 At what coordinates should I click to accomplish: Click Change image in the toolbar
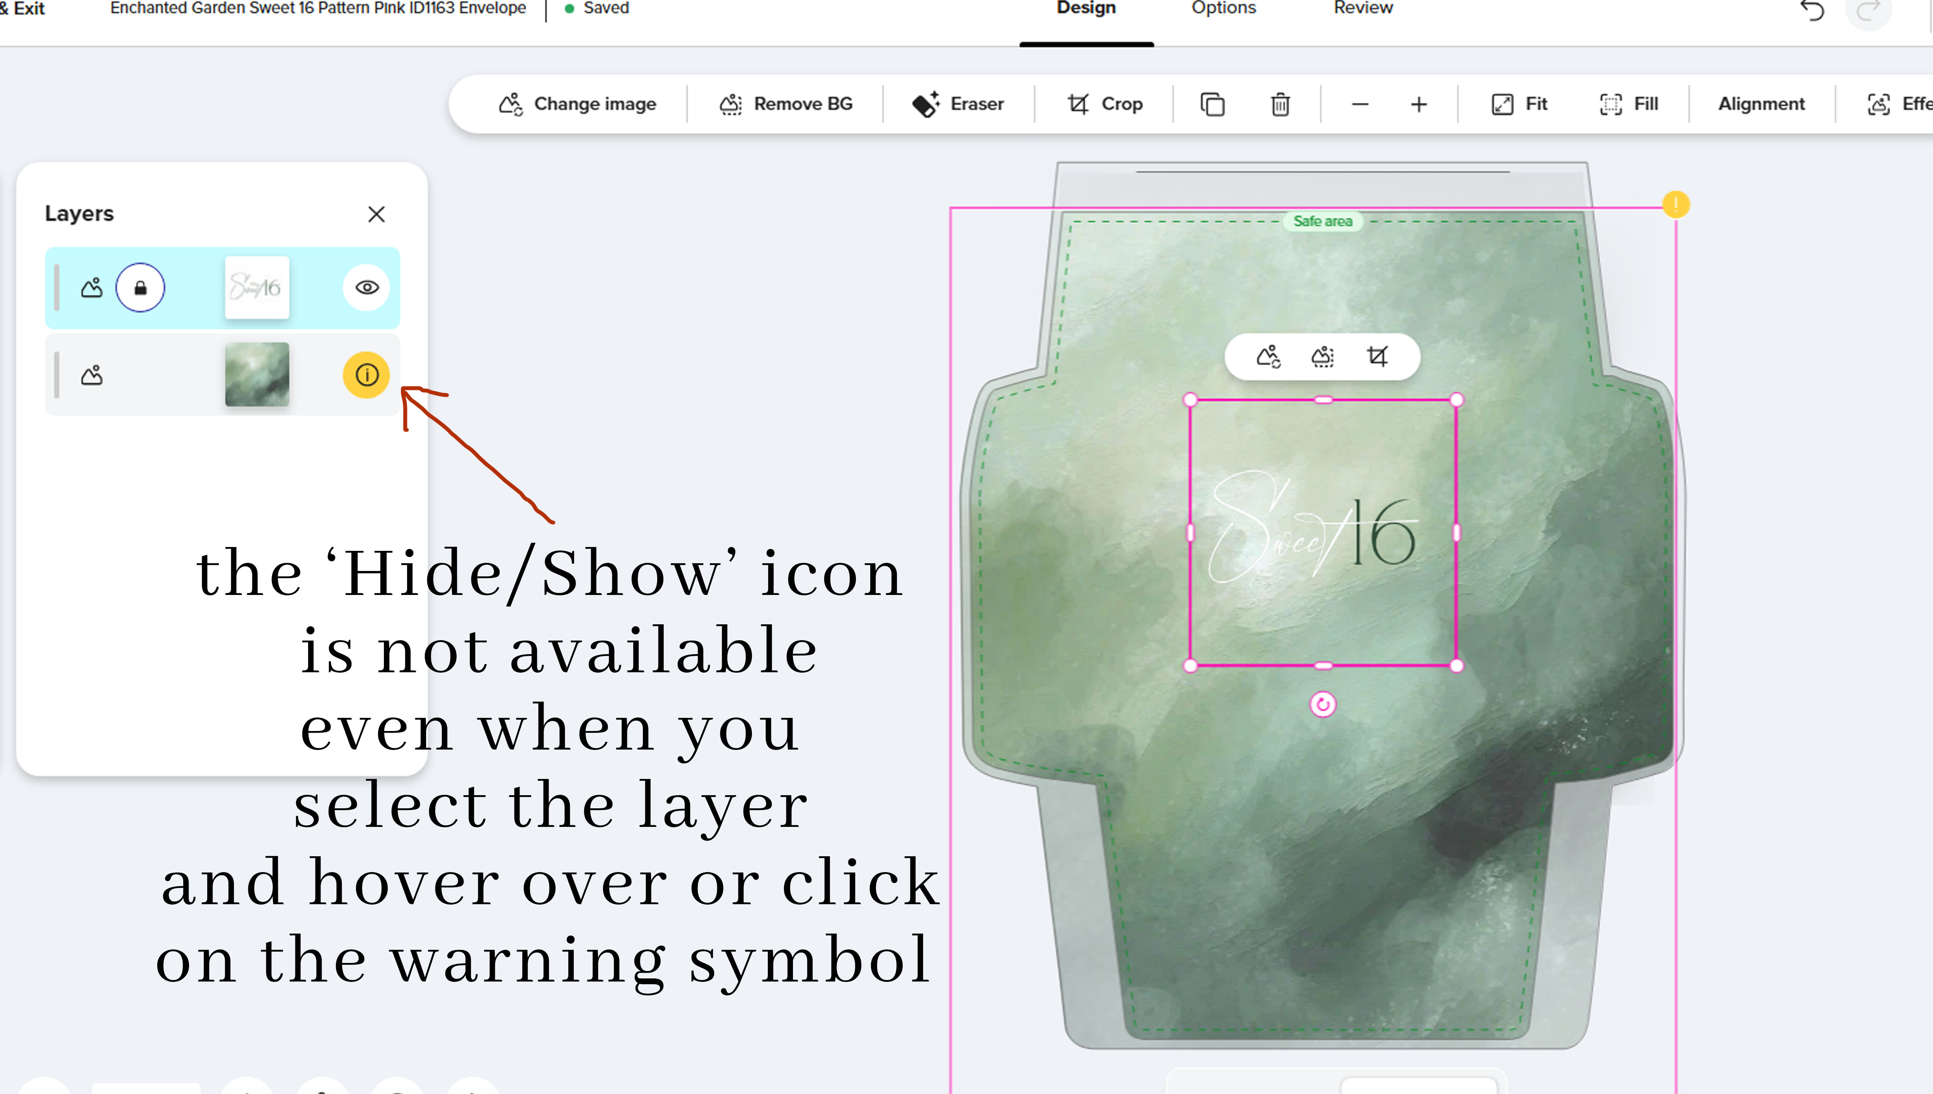tap(577, 104)
